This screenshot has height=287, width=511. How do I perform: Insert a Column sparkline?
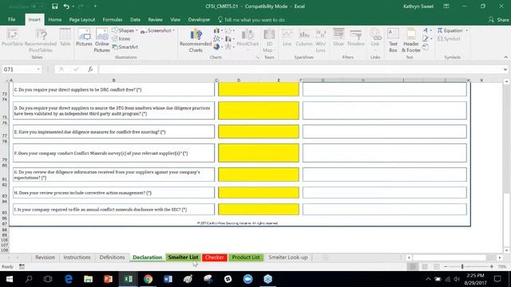coord(304,37)
